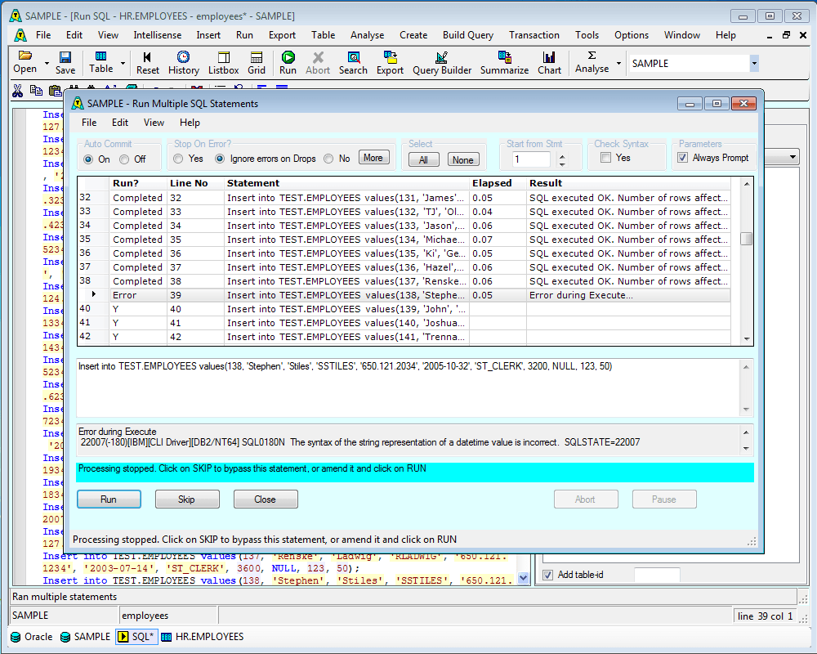Toggle Always Prompt parameters checkbox

pos(682,158)
